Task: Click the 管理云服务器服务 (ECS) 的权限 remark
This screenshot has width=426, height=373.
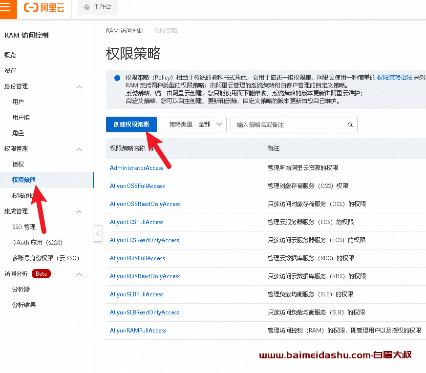Action: pos(311,222)
